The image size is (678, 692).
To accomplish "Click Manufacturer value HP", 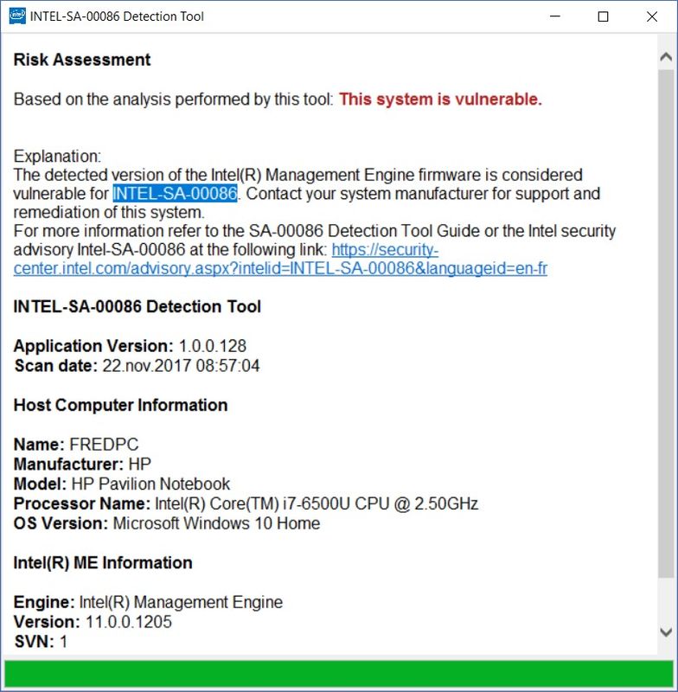I will point(140,465).
